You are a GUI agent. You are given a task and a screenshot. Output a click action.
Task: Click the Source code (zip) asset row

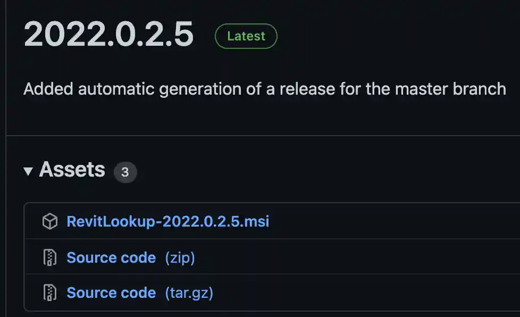pos(266,257)
